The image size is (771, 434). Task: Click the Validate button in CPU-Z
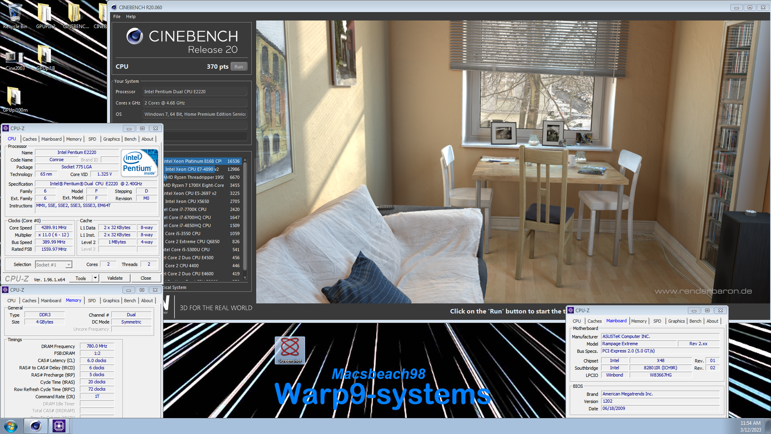coord(115,278)
